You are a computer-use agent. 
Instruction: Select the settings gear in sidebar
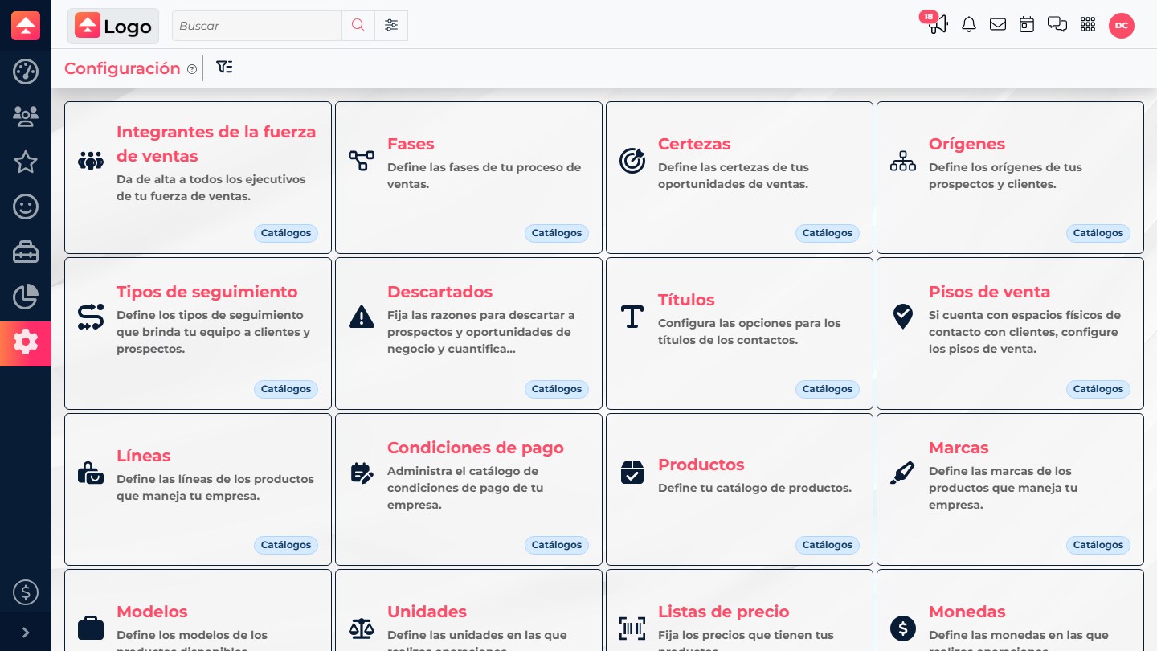pos(26,343)
